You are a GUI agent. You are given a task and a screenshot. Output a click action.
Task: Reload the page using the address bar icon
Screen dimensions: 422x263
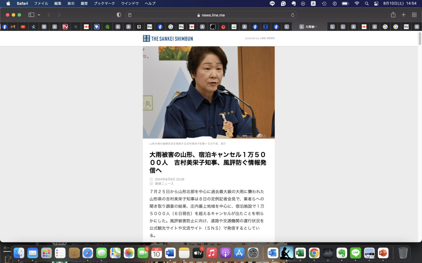[293, 15]
